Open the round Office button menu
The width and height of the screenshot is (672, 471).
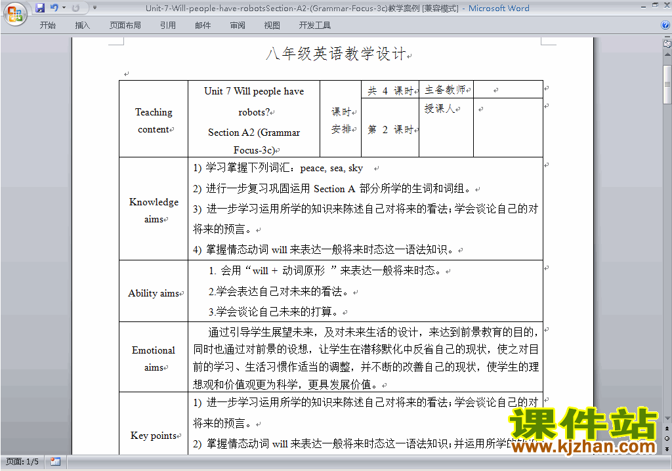click(x=15, y=14)
